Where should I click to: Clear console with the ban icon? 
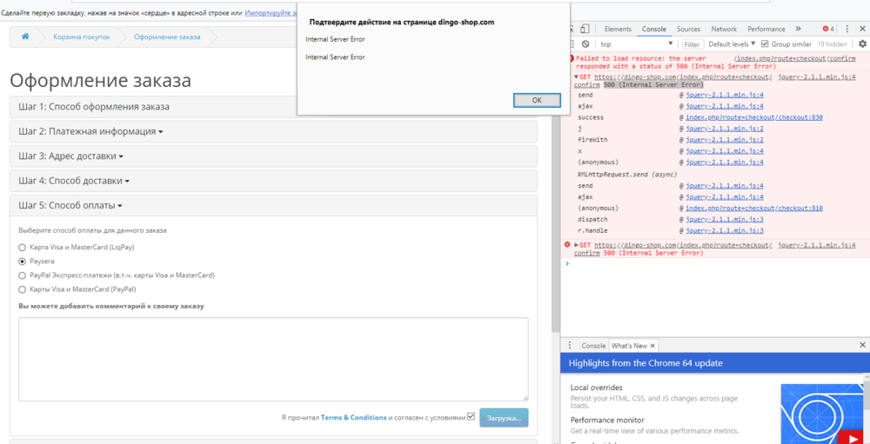click(586, 44)
